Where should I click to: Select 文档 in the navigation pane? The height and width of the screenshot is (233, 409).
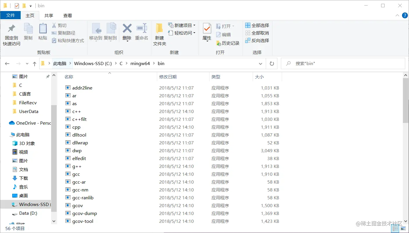20,169
